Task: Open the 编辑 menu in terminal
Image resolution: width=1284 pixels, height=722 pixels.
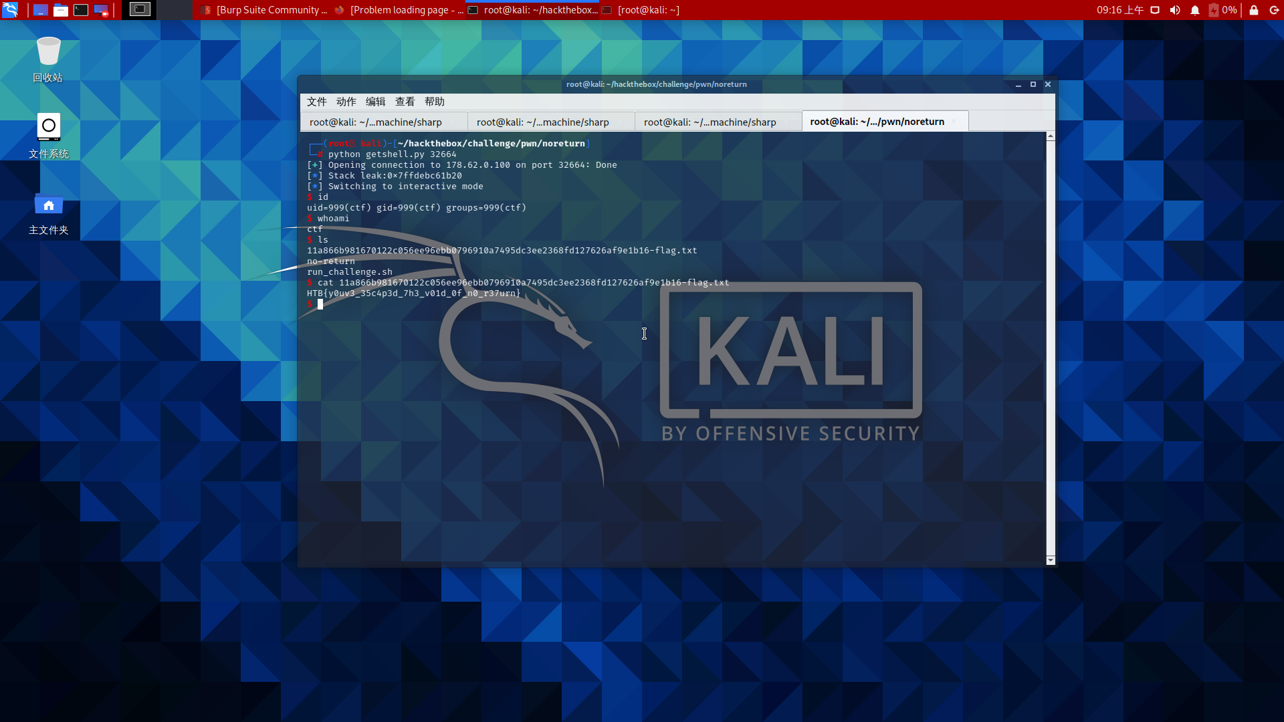Action: (x=375, y=102)
